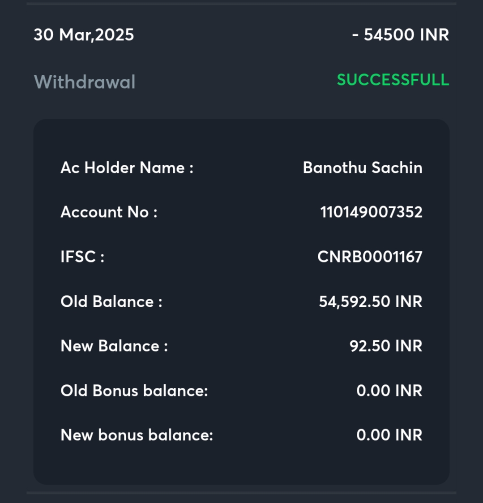The height and width of the screenshot is (503, 483).
Task: Tap the divider line below the details card
Action: click(241, 493)
